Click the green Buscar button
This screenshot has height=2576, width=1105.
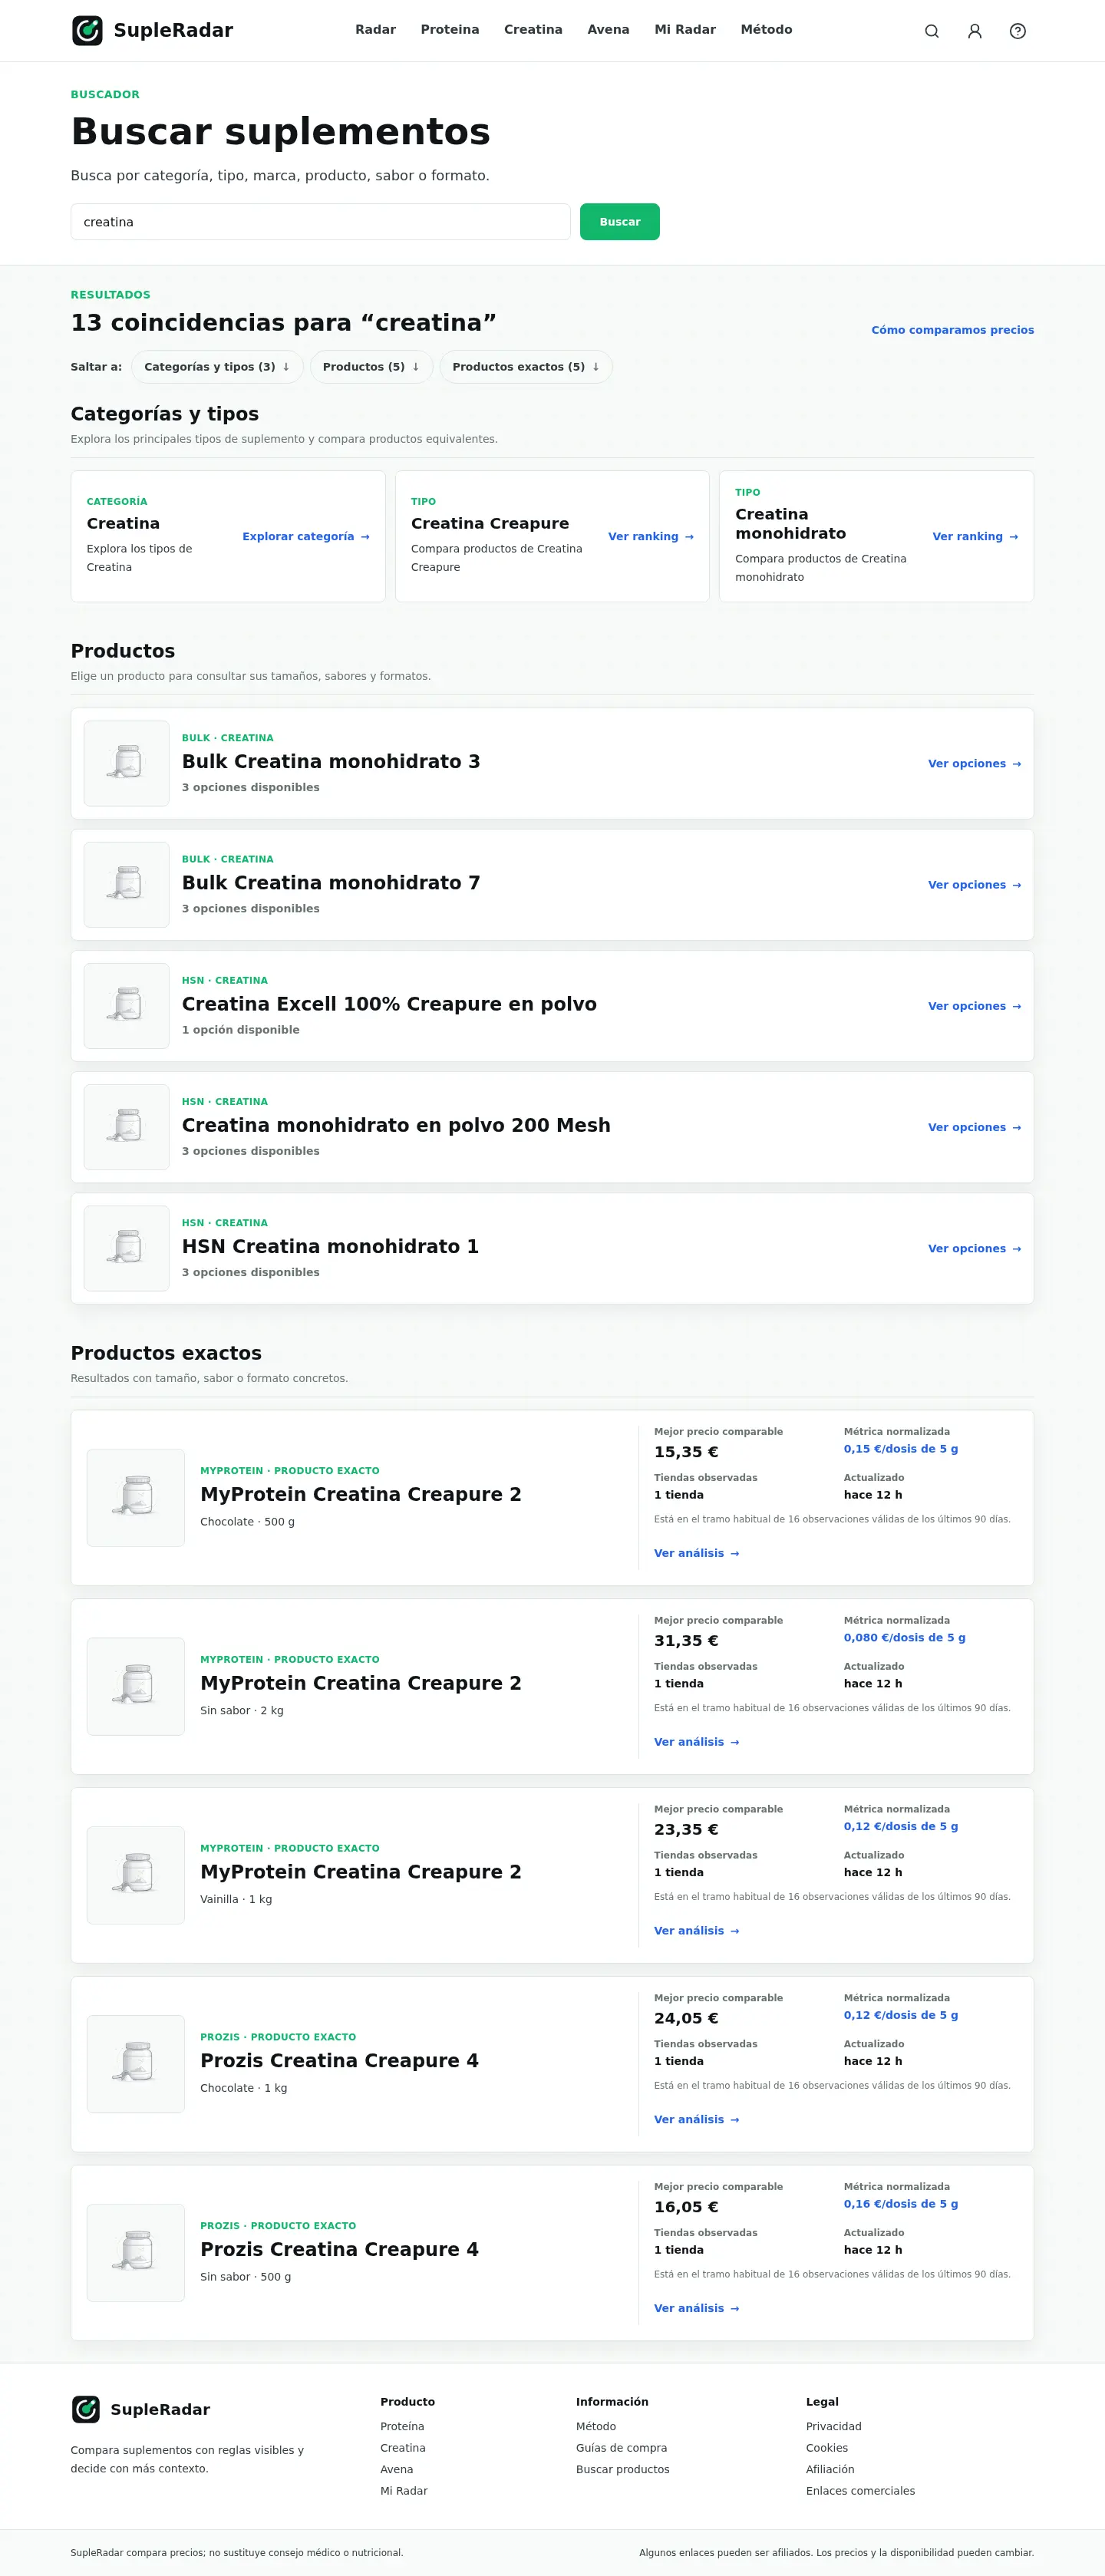[620, 222]
